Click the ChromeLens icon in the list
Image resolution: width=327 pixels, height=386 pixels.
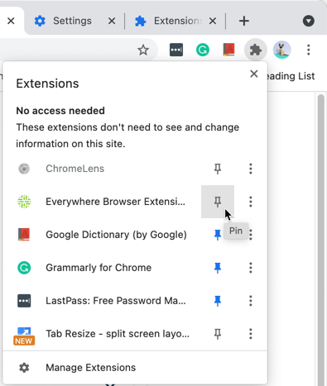[24, 169]
